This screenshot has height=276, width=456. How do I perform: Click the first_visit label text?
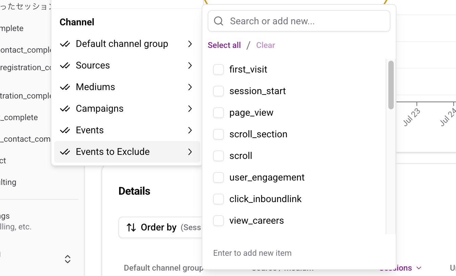click(x=248, y=70)
